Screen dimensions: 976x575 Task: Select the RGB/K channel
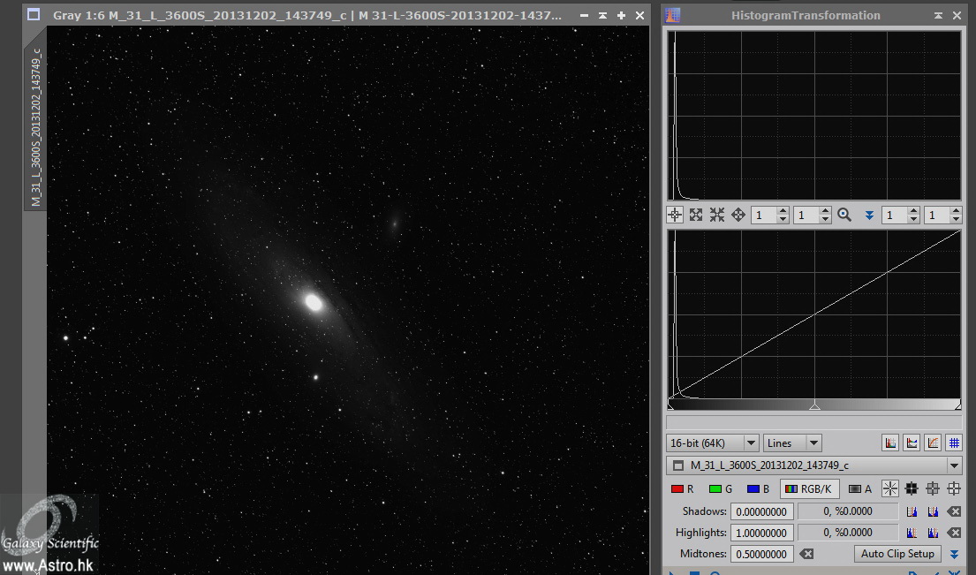[x=808, y=488]
